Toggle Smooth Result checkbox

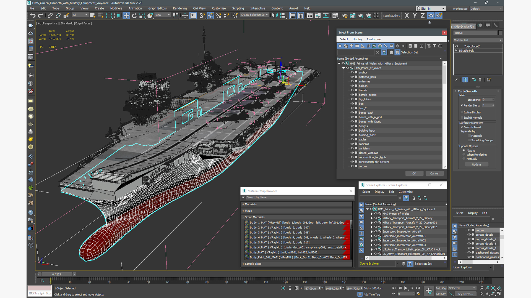462,127
